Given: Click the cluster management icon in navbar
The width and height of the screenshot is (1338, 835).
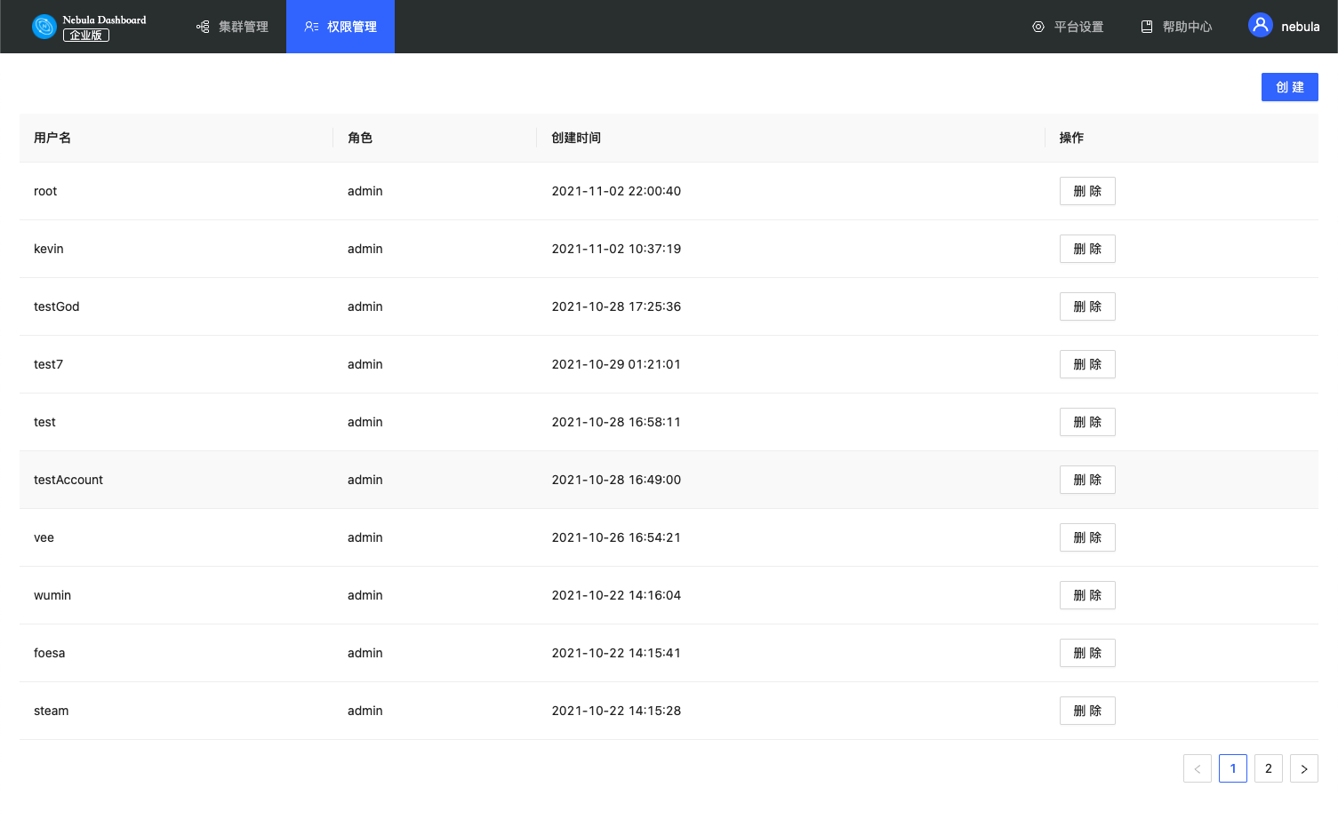Looking at the screenshot, I should (x=203, y=27).
